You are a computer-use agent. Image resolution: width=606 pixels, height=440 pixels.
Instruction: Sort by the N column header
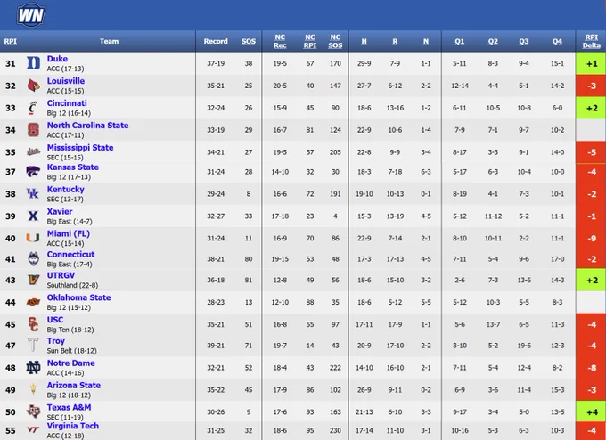[426, 41]
